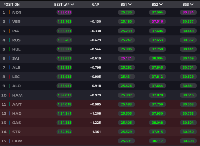Click VER's purple BS2 time 37.516
This screenshot has height=146, width=200.
(x=157, y=22)
